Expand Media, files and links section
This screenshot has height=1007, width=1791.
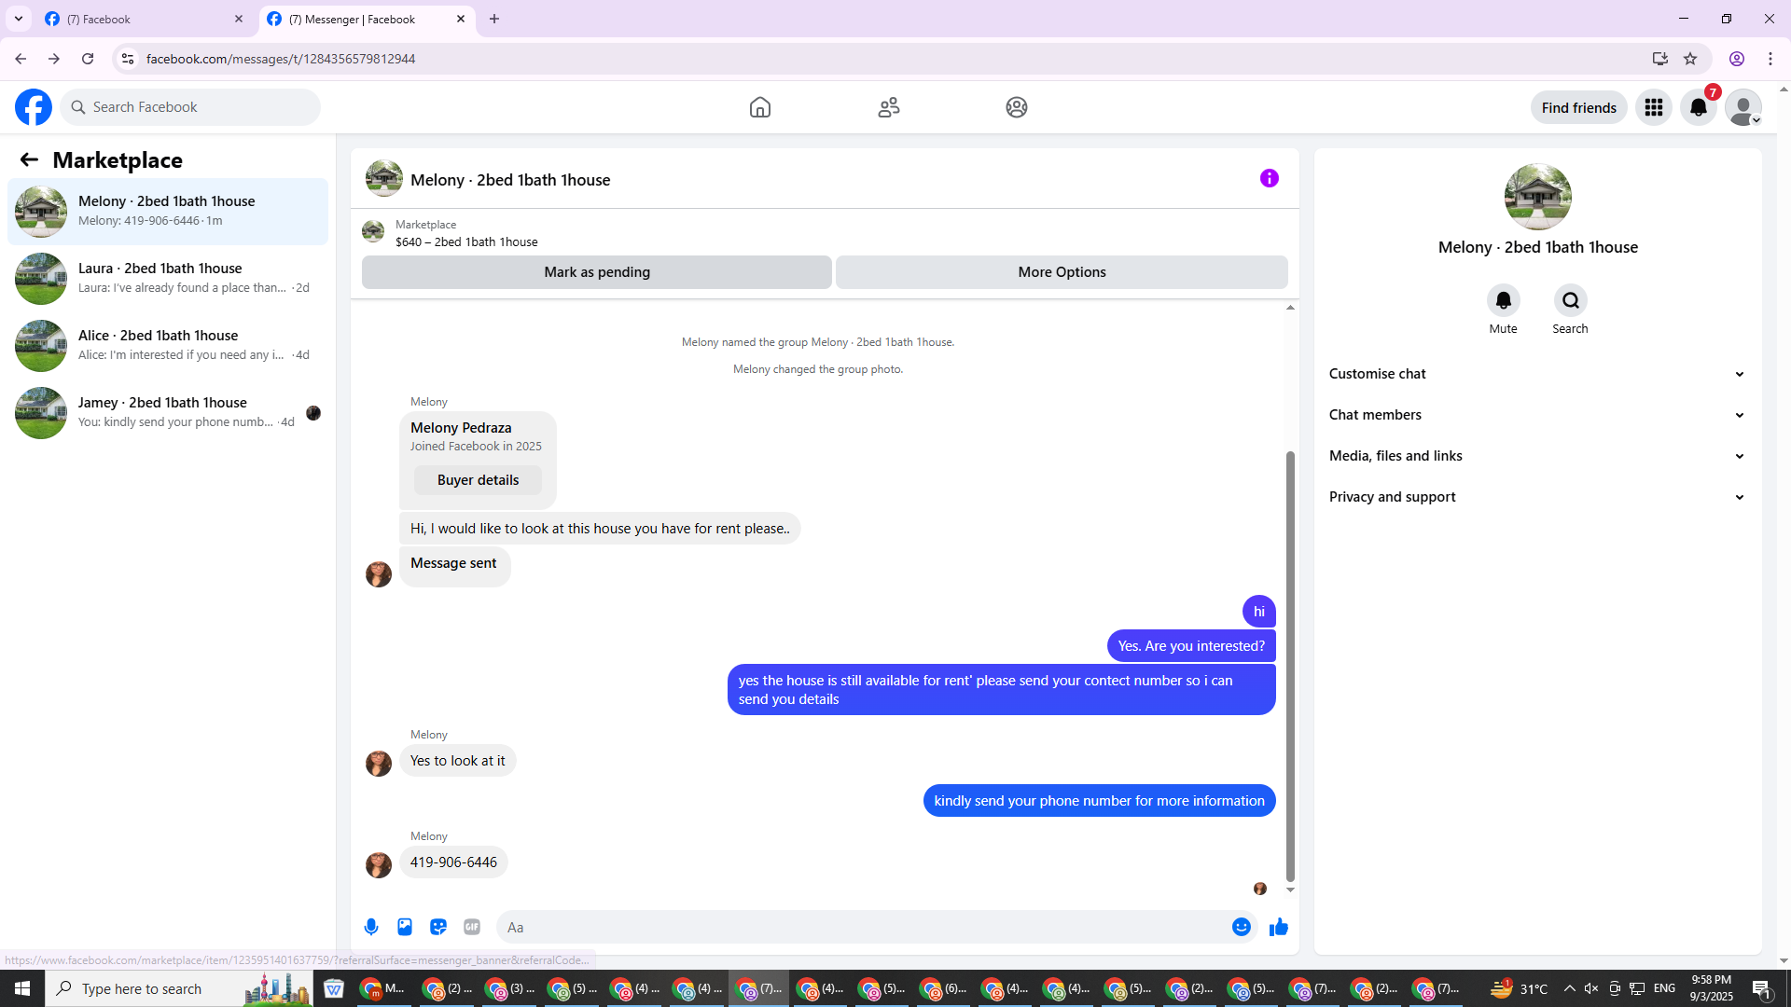point(1537,456)
